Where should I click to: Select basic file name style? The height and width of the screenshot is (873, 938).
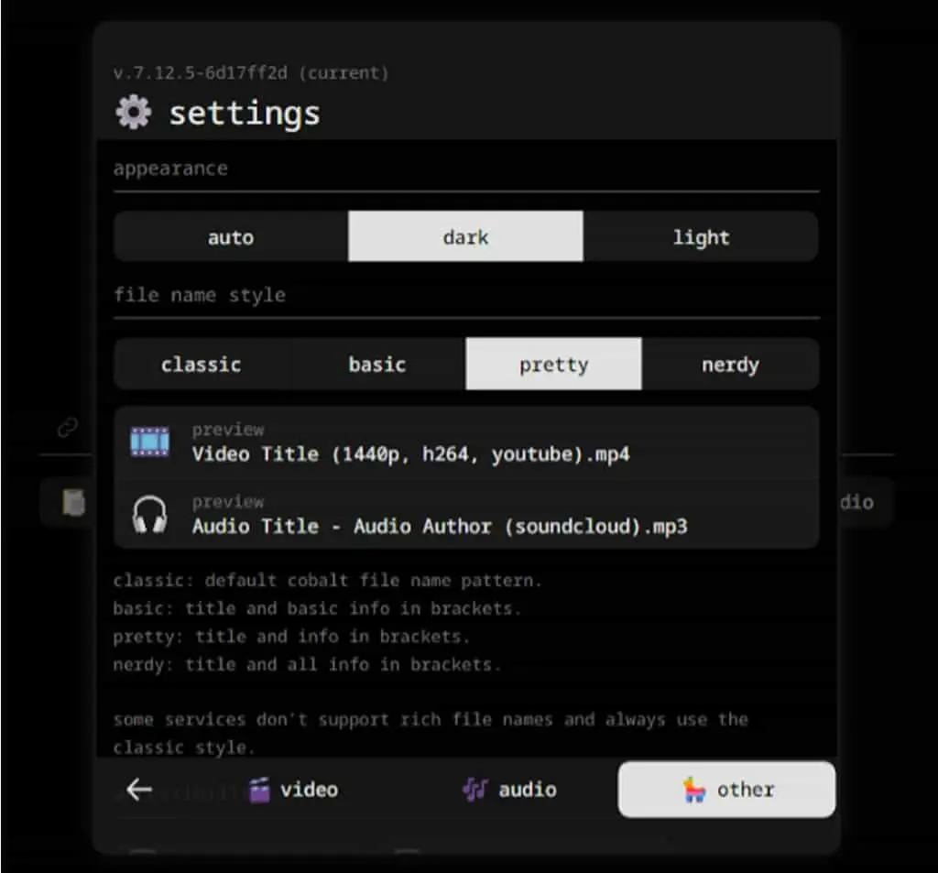click(x=377, y=364)
